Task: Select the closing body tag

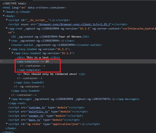Action: [11, 128]
